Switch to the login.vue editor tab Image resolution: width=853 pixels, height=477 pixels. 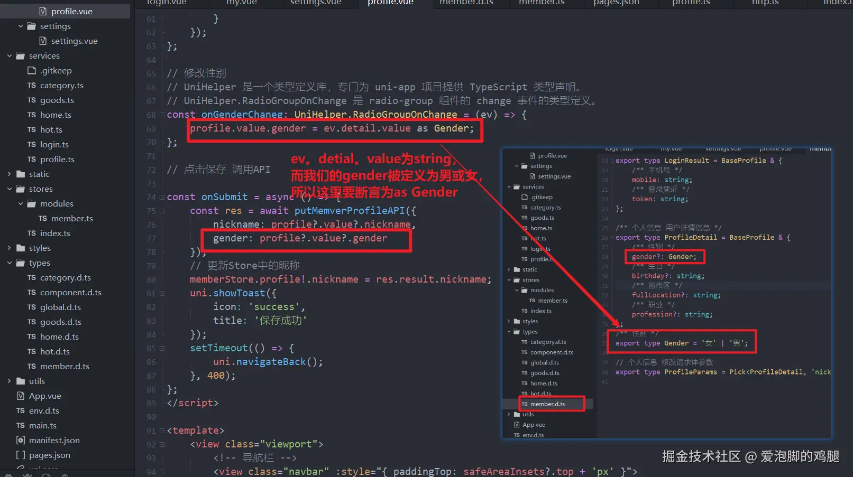(167, 3)
